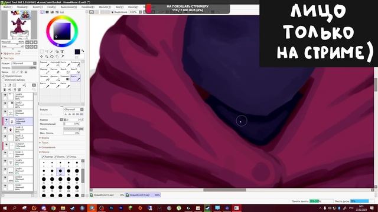The width and height of the screenshot is (378, 212).
Task: Expand the layer Effects section
Action: click(x=11, y=54)
